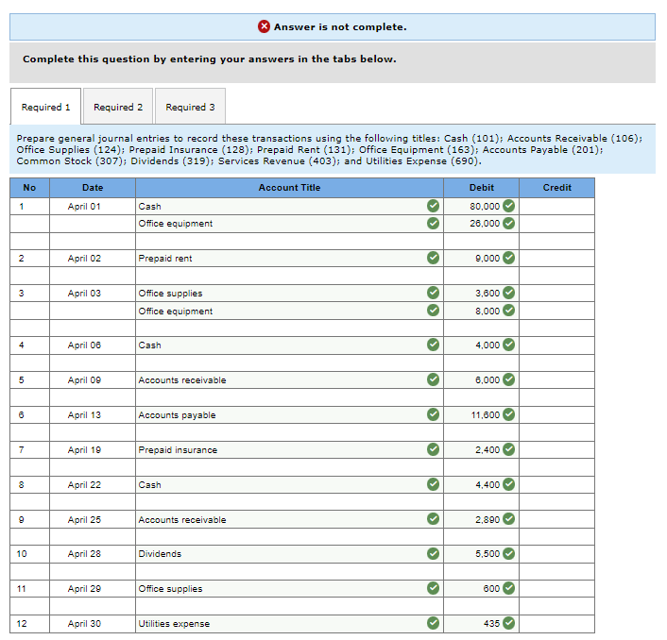Screen dimensions: 667x640
Task: Click entry number 7 in the No column
Action: (22, 449)
